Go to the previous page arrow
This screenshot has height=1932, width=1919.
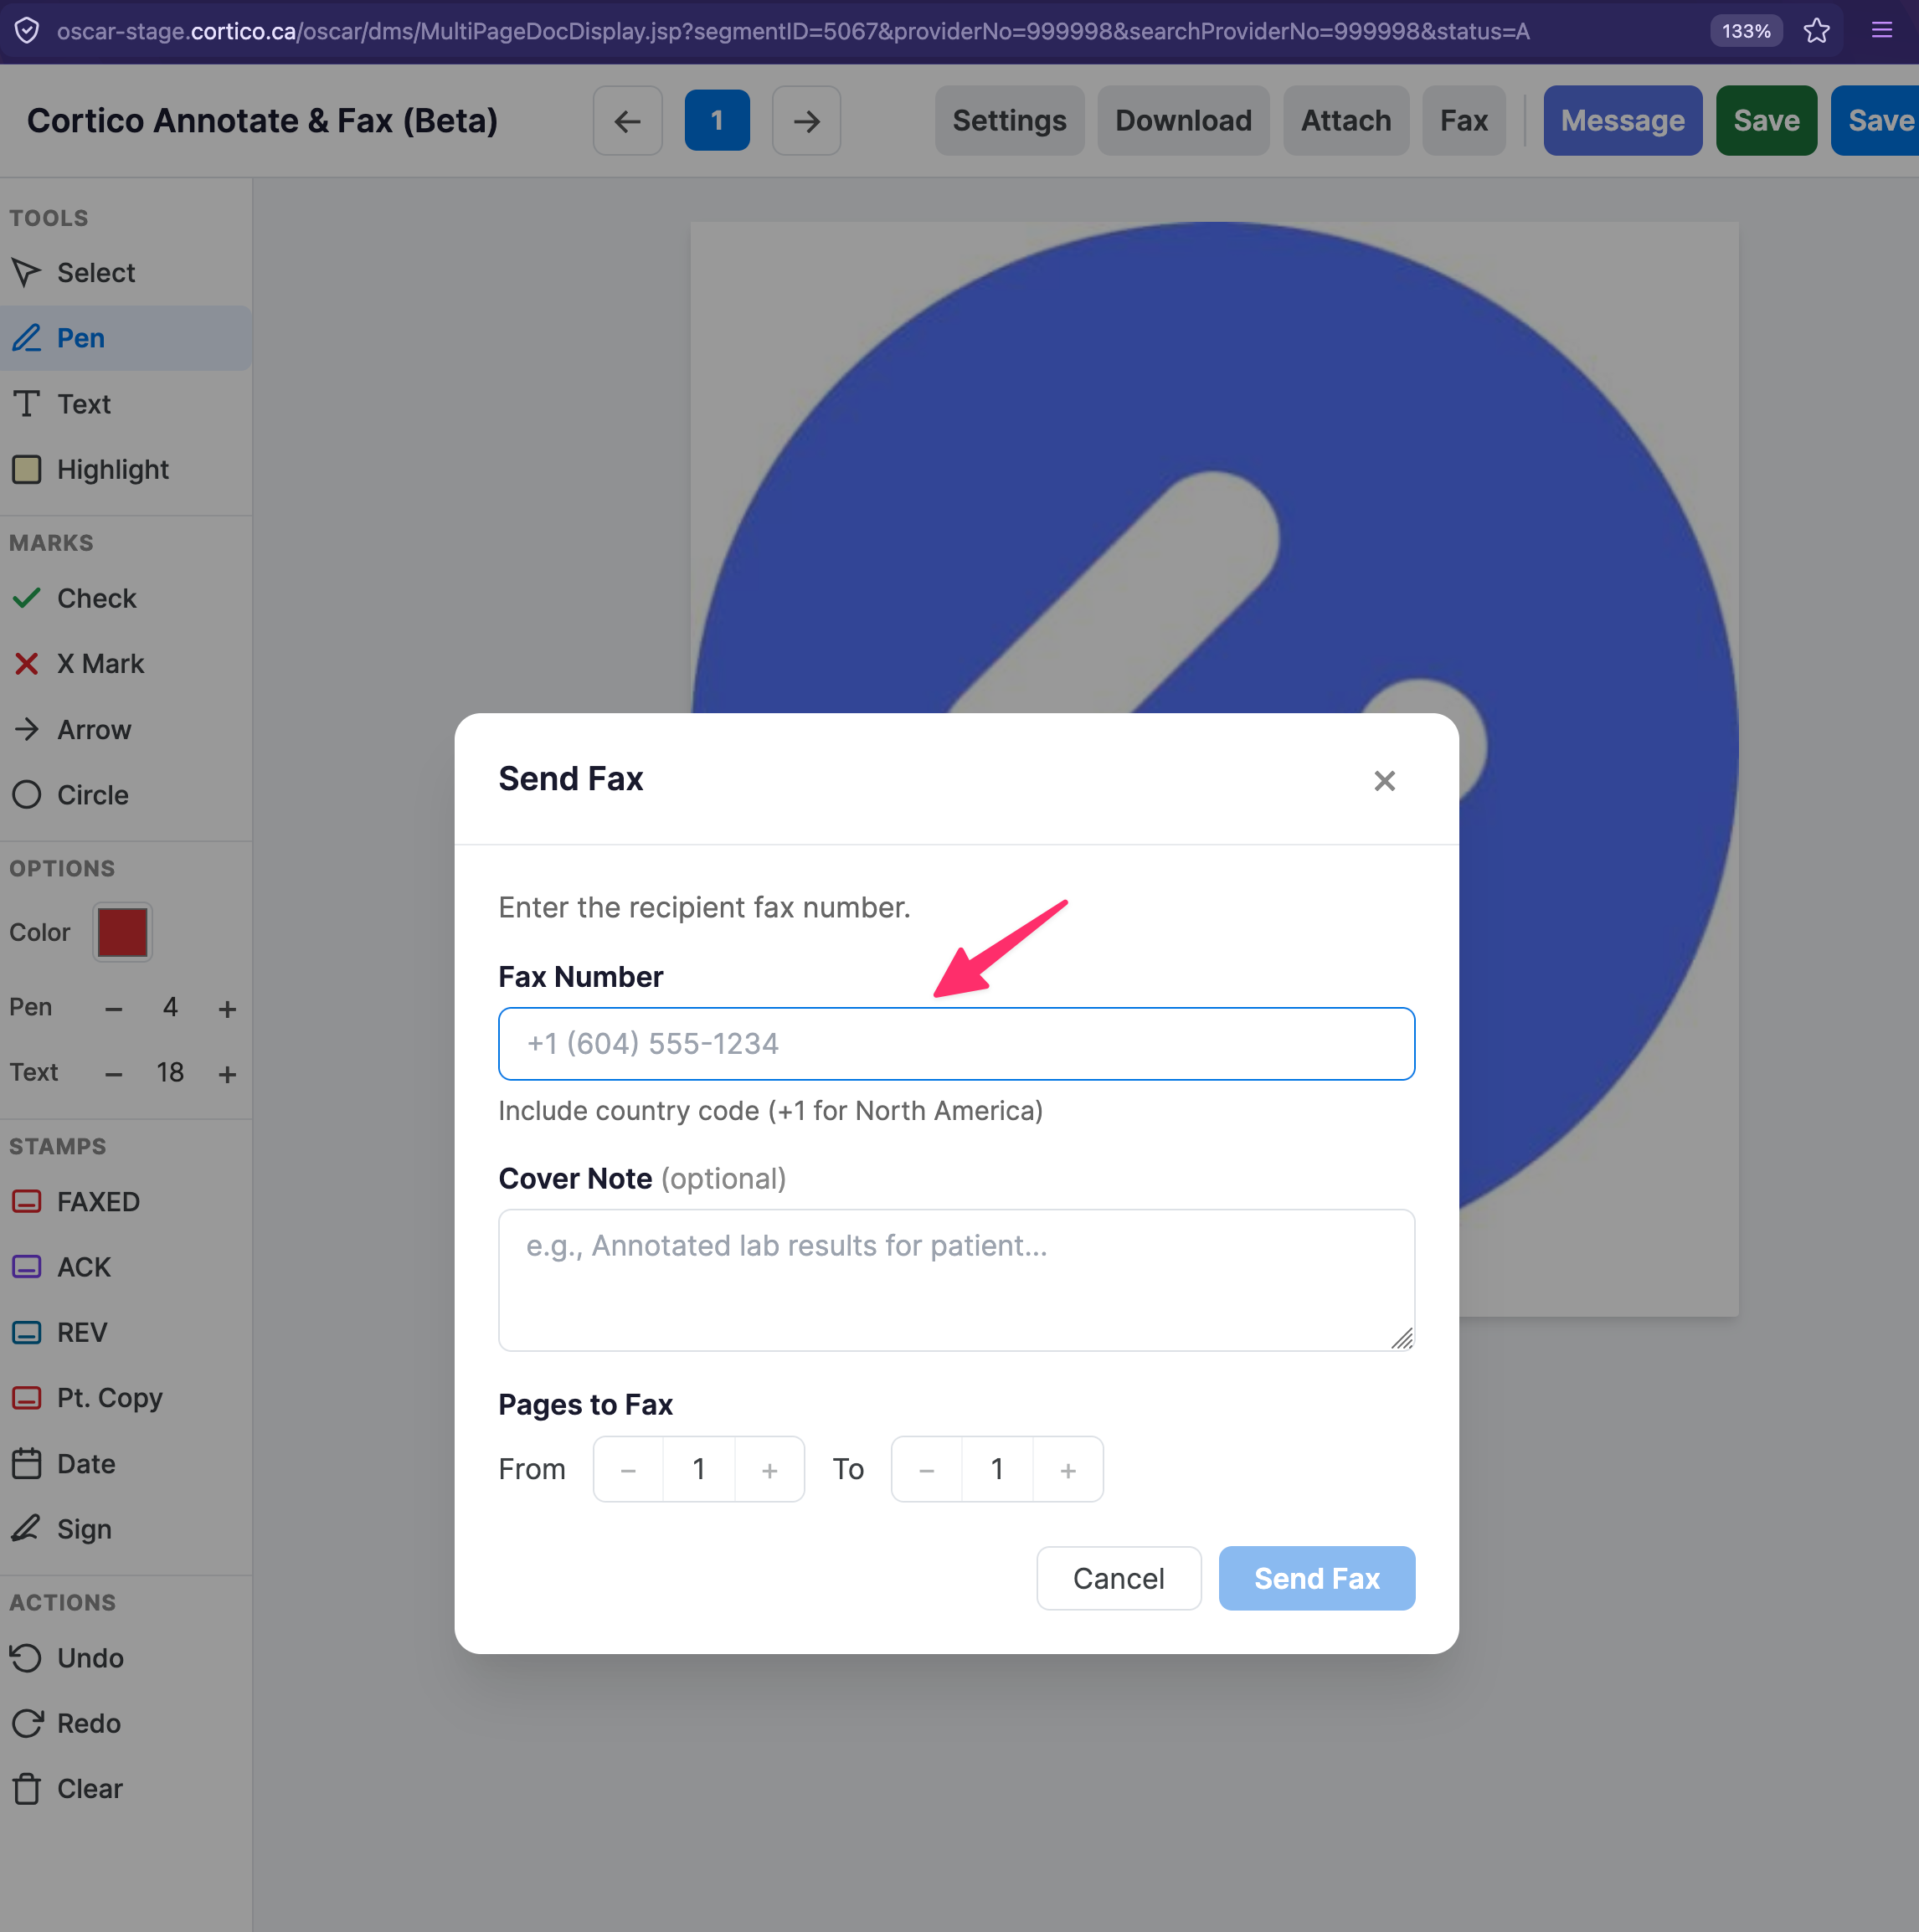(x=627, y=121)
